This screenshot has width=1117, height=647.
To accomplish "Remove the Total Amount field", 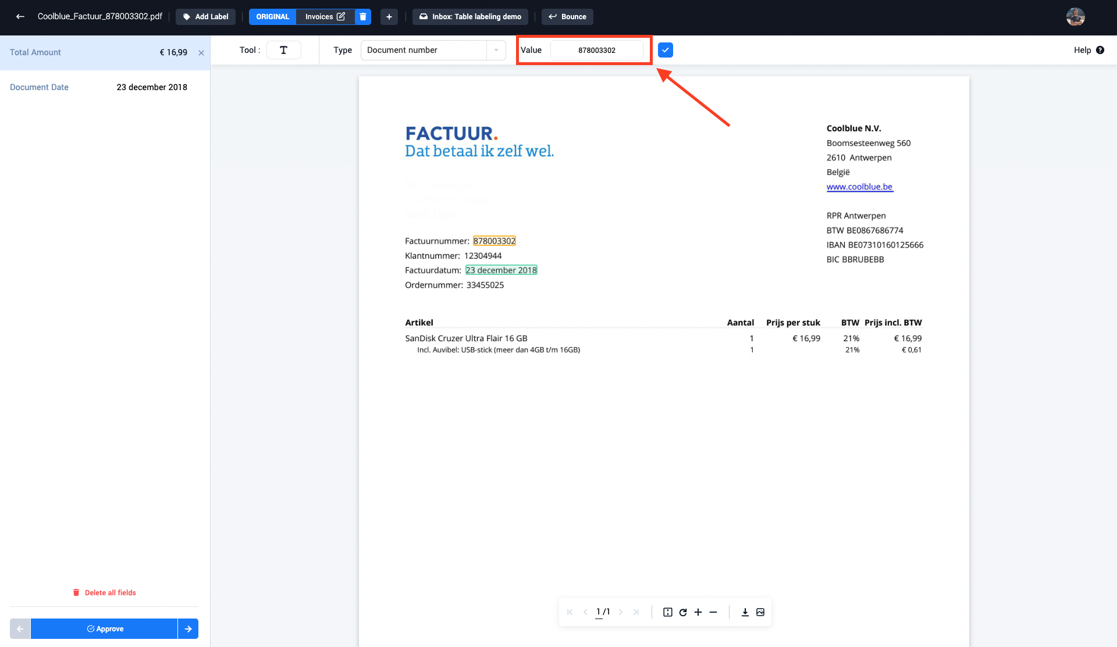I will coord(201,53).
